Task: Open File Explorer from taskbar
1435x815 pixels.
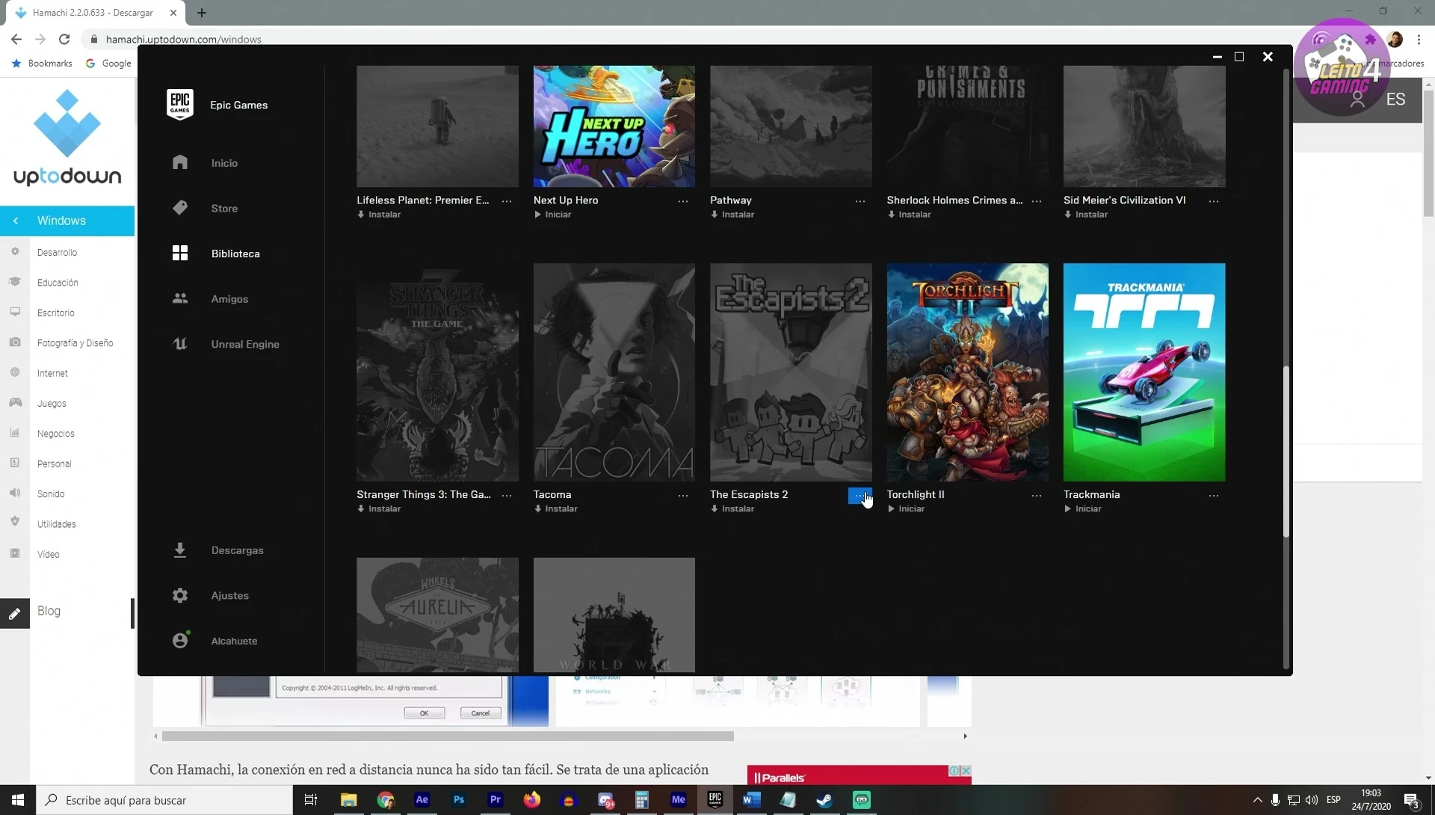Action: 348,800
